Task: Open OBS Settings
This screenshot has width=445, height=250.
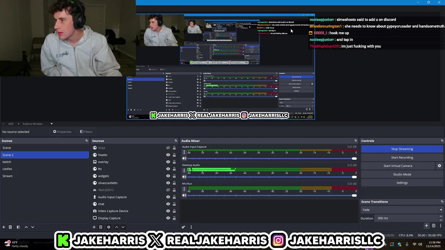Action: pos(402,183)
